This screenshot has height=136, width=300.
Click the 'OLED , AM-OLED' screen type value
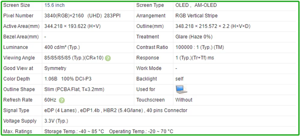[x=196, y=5]
